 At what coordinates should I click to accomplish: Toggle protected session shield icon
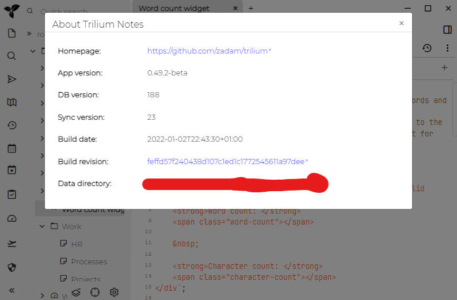point(12,267)
